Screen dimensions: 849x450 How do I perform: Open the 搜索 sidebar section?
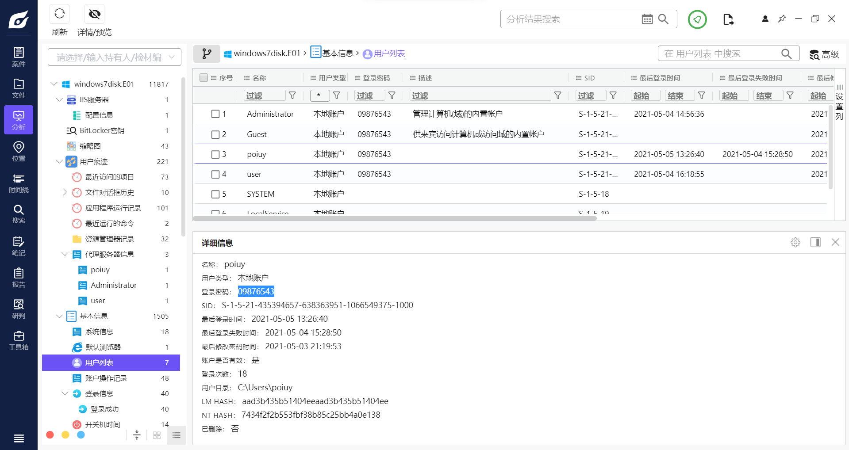click(x=19, y=214)
